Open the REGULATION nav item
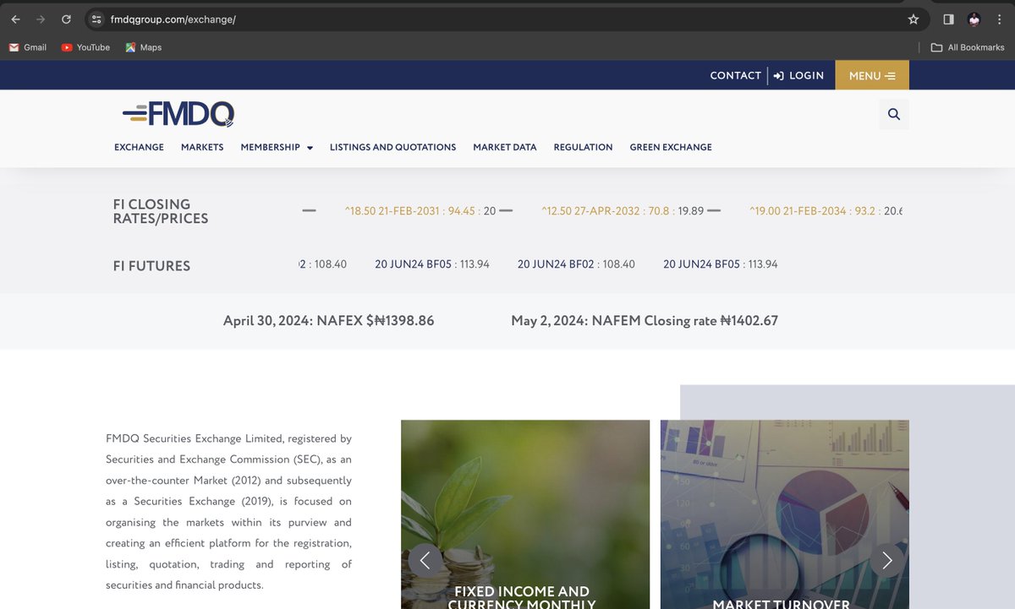This screenshot has width=1015, height=609. (x=583, y=147)
